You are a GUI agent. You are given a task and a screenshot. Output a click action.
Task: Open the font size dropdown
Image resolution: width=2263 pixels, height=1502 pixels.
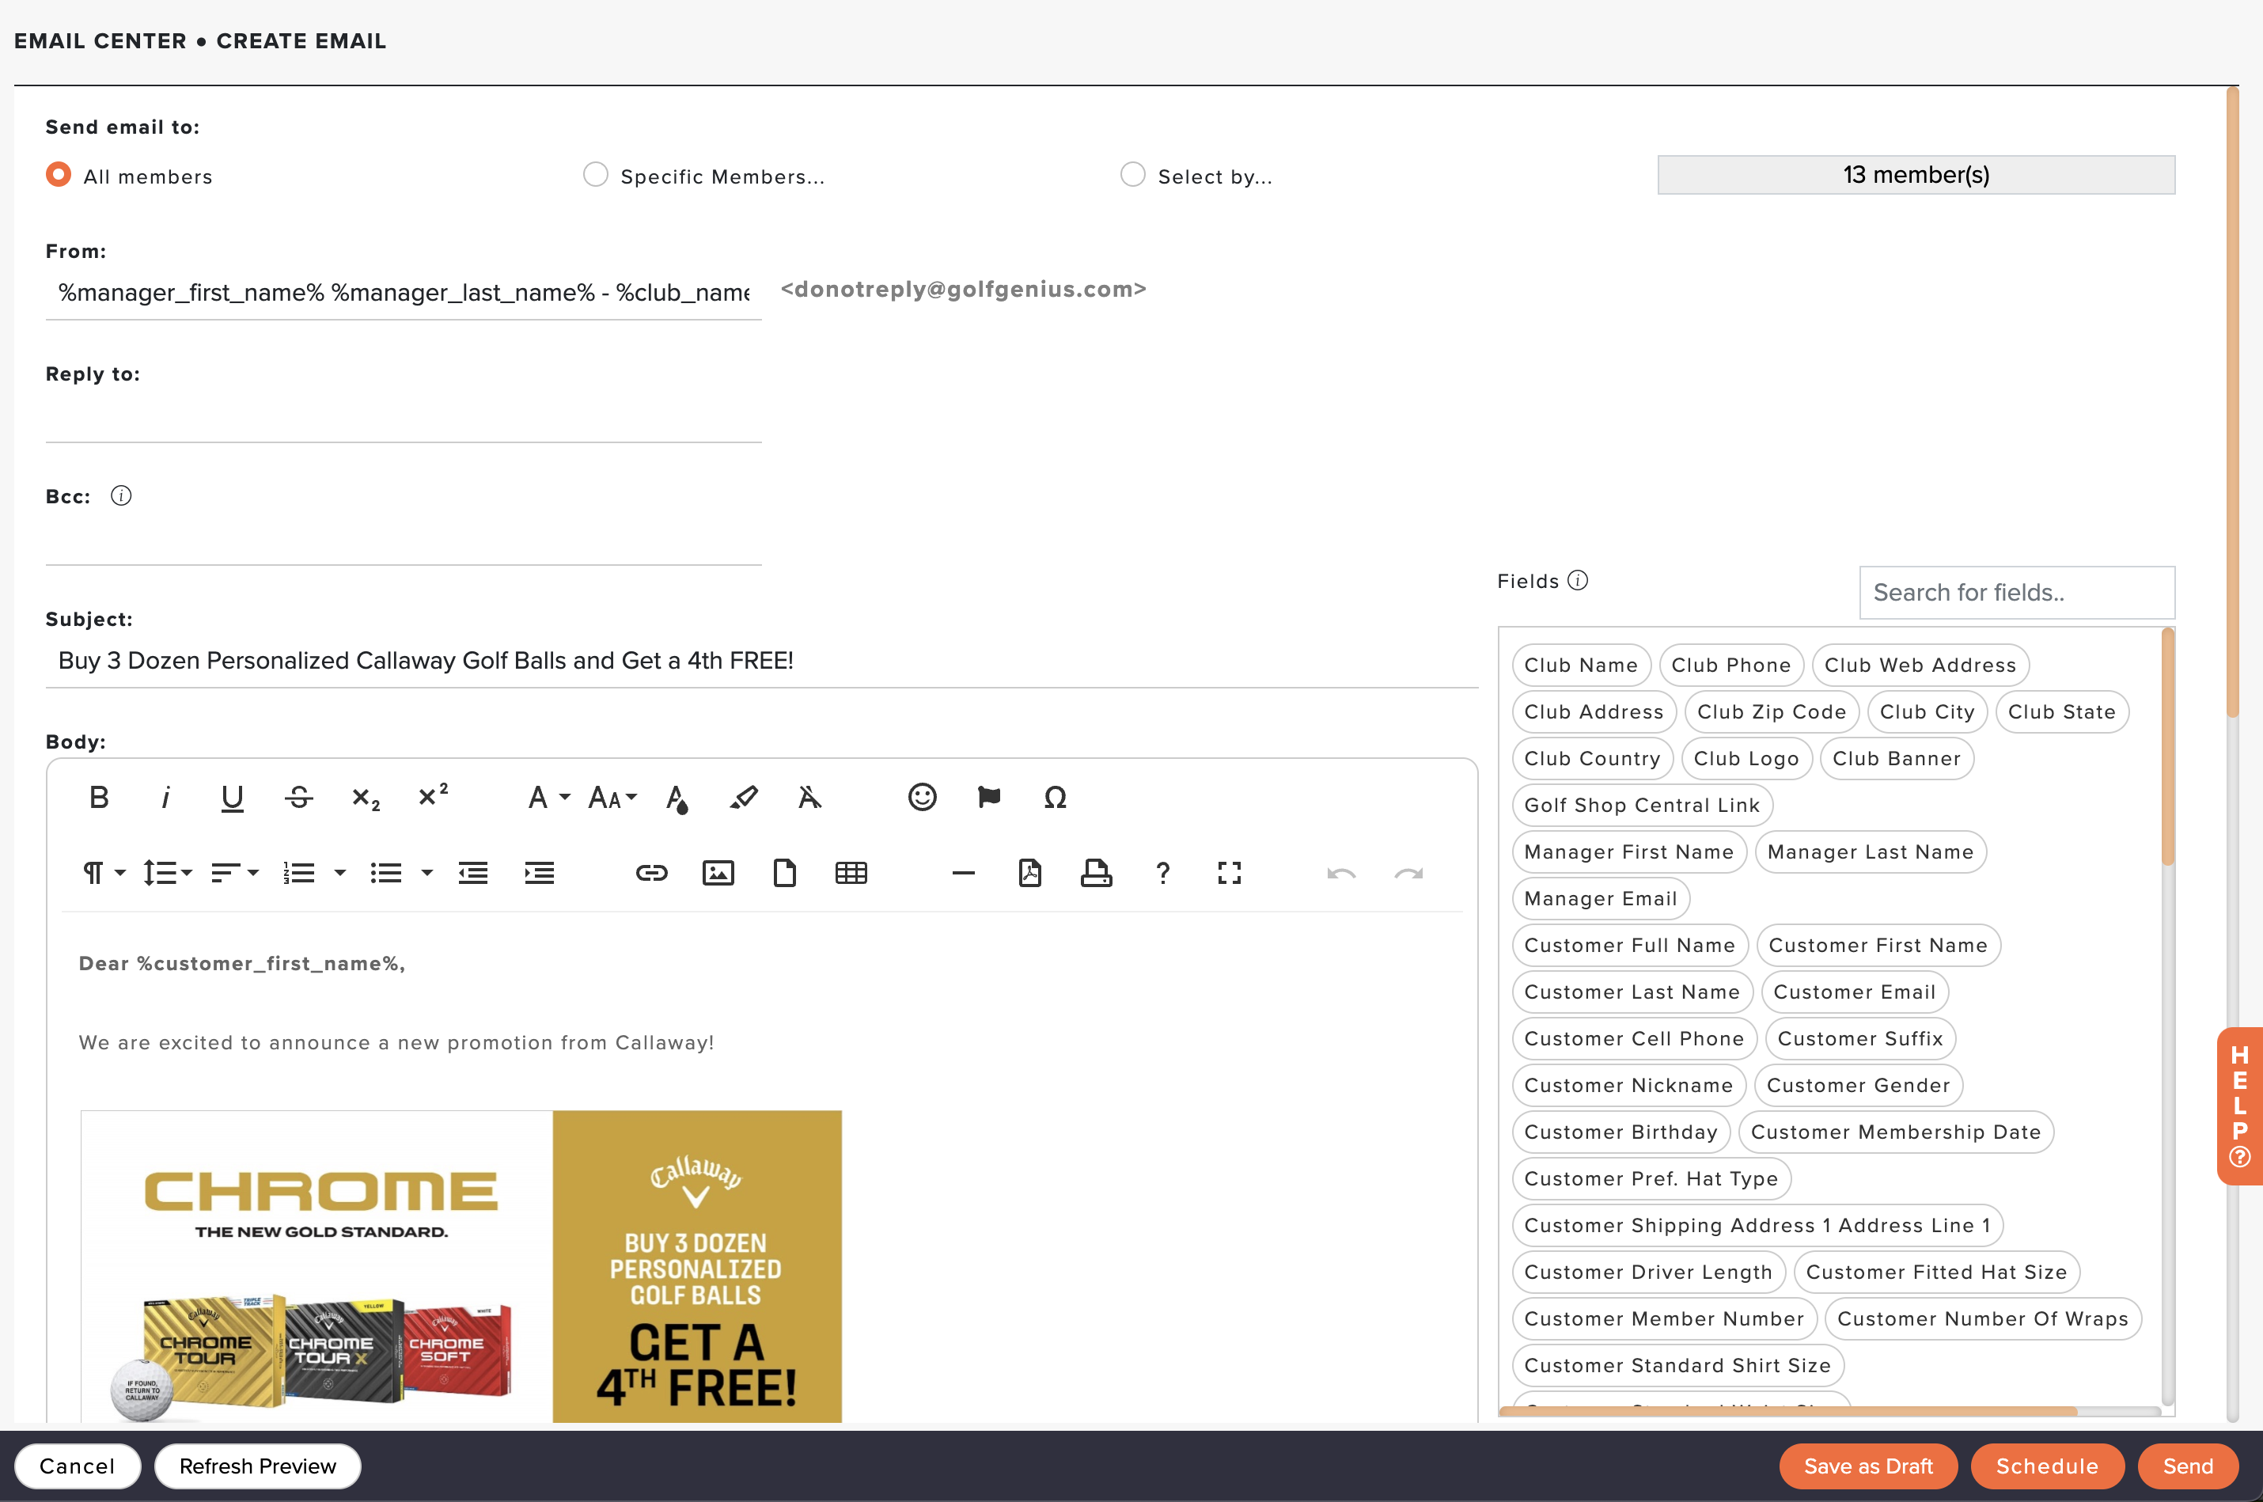(613, 797)
